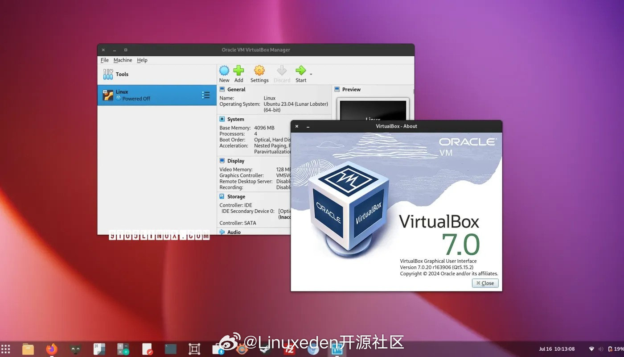Launch GIMP from the taskbar
Screen dimensions: 624x357
[x=76, y=349]
